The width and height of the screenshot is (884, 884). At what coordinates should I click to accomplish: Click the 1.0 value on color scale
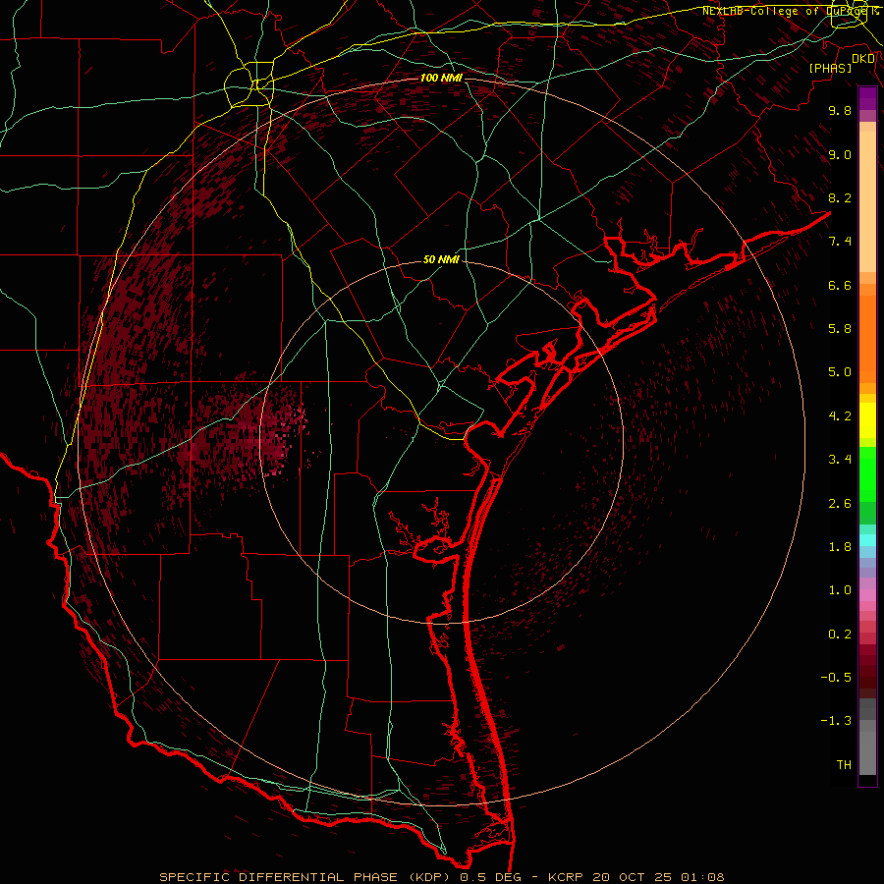[840, 590]
